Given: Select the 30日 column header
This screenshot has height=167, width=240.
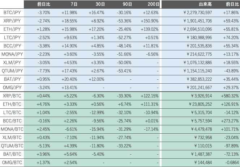Looking at the screenshot, I should coord(100,4).
